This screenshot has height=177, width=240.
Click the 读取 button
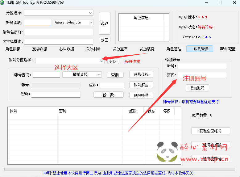[105, 23]
